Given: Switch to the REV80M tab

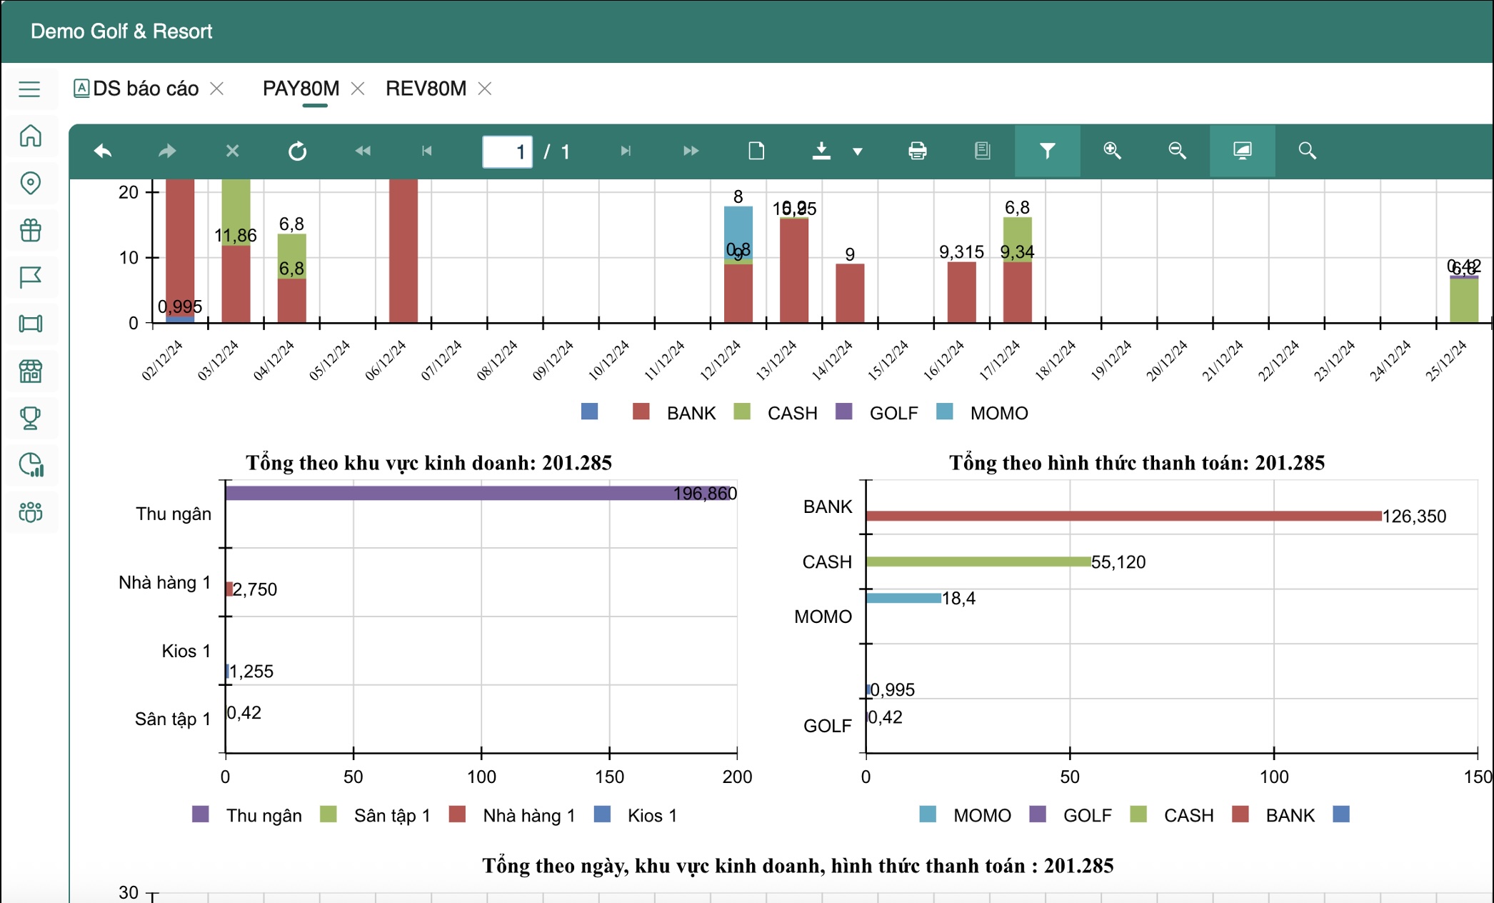Looking at the screenshot, I should (x=426, y=89).
